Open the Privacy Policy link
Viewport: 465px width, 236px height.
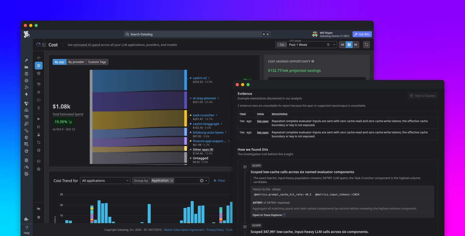[x=215, y=230]
